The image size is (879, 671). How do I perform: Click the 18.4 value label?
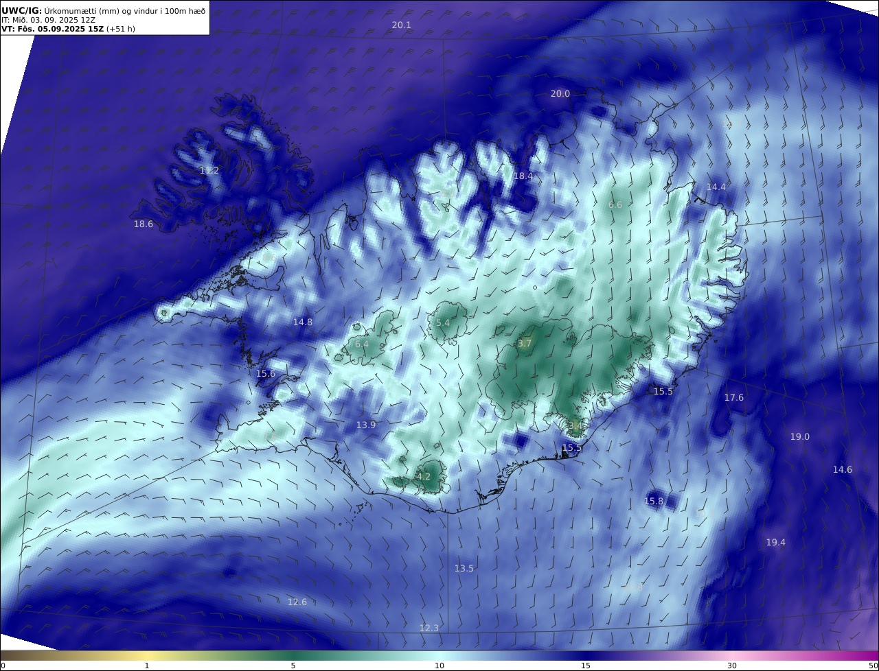[523, 176]
